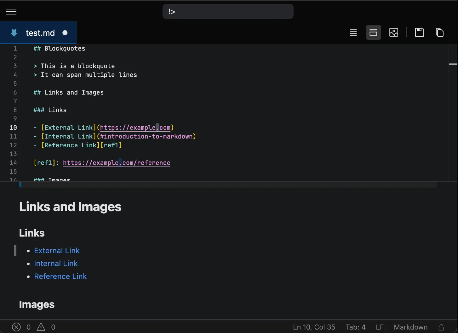The width and height of the screenshot is (458, 333).
Task: Open the hamburger main menu
Action: 11,12
